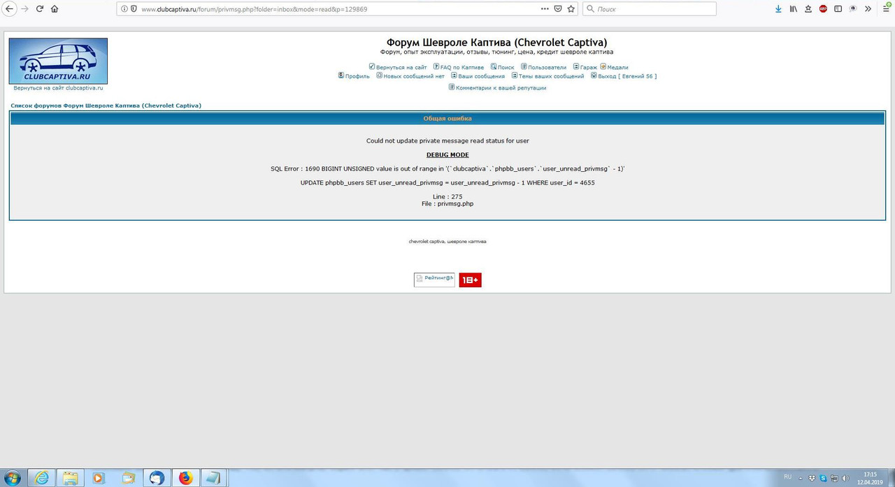This screenshot has width=895, height=487.
Task: Open Internet Explorer from the taskbar
Action: pyautogui.click(x=42, y=478)
